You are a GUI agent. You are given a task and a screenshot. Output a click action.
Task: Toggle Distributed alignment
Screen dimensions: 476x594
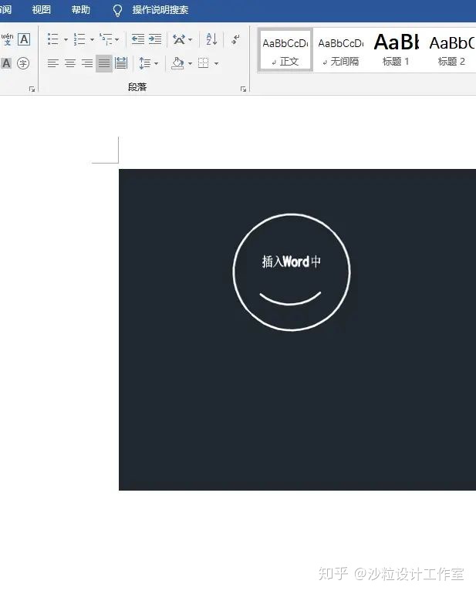pos(121,63)
